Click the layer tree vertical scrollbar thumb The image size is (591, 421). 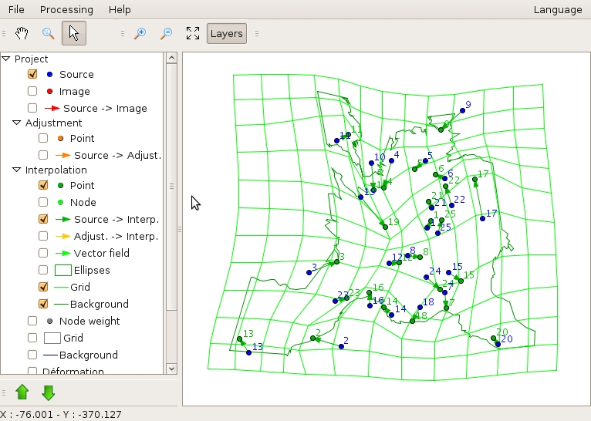(171, 187)
